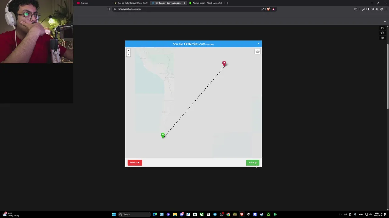Toggle the browser sidebar panel
The width and height of the screenshot is (389, 218).
tap(368, 9)
